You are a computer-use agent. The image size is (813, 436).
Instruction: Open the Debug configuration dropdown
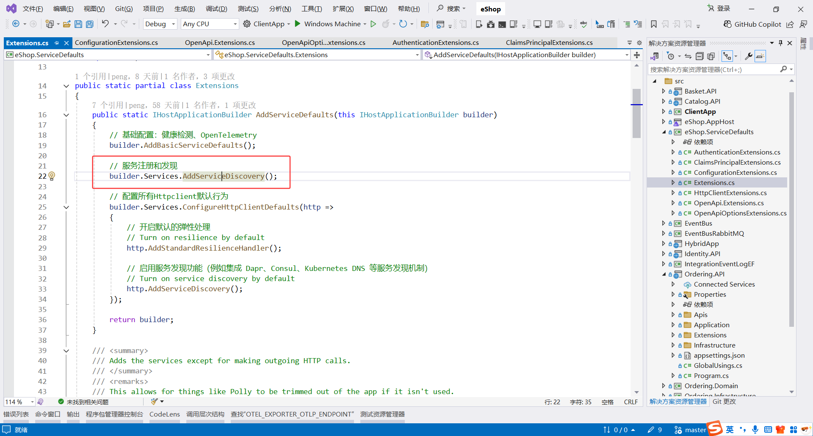click(160, 24)
